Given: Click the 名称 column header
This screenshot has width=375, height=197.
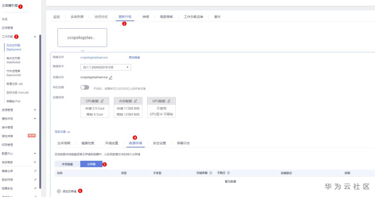Looking at the screenshot, I should point(60,173).
